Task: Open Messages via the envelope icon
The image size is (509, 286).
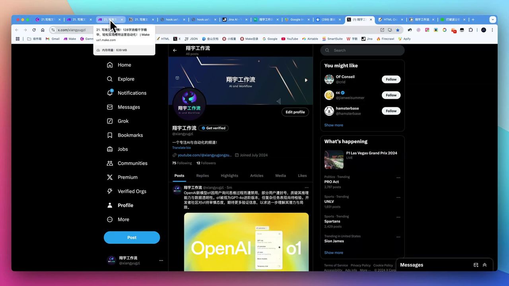Action: pyautogui.click(x=110, y=107)
